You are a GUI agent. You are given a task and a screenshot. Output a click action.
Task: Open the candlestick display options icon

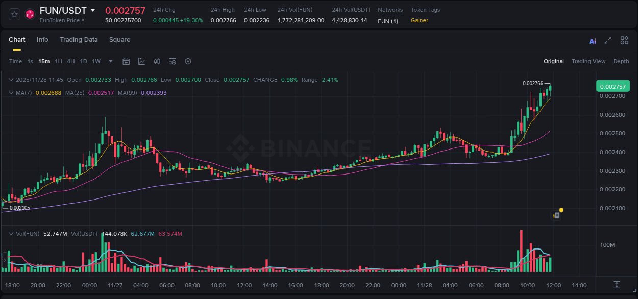pos(157,61)
